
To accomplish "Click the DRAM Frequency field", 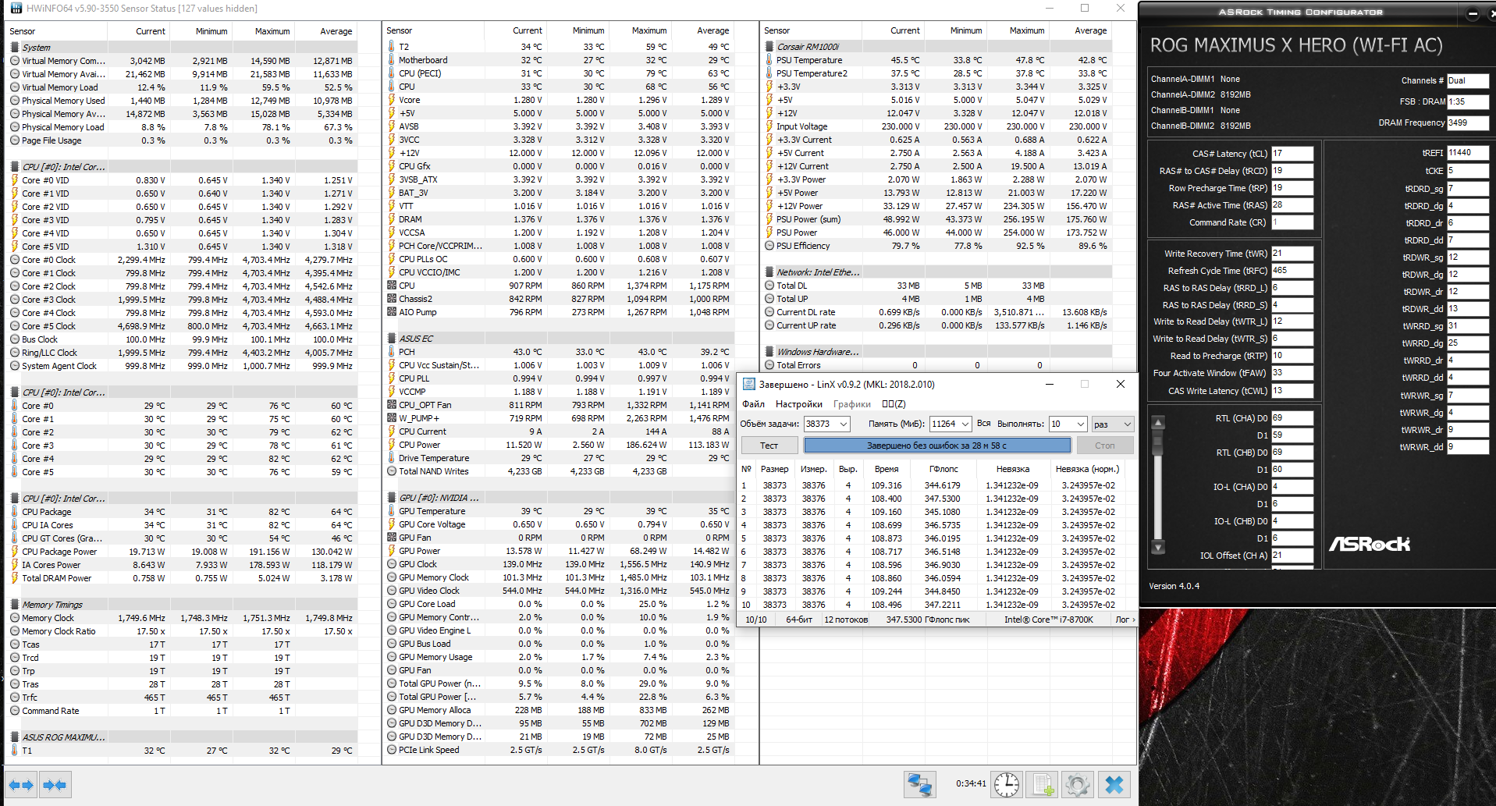I will coord(1468,122).
